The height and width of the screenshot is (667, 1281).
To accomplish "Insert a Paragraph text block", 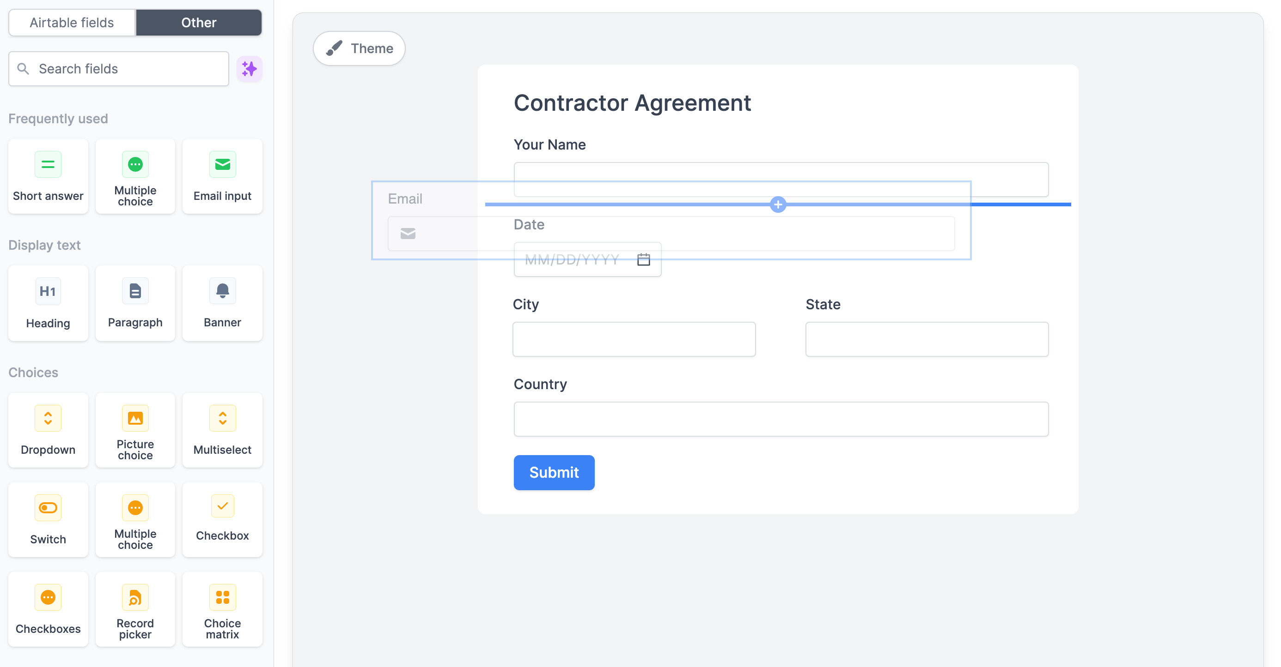I will 135,303.
